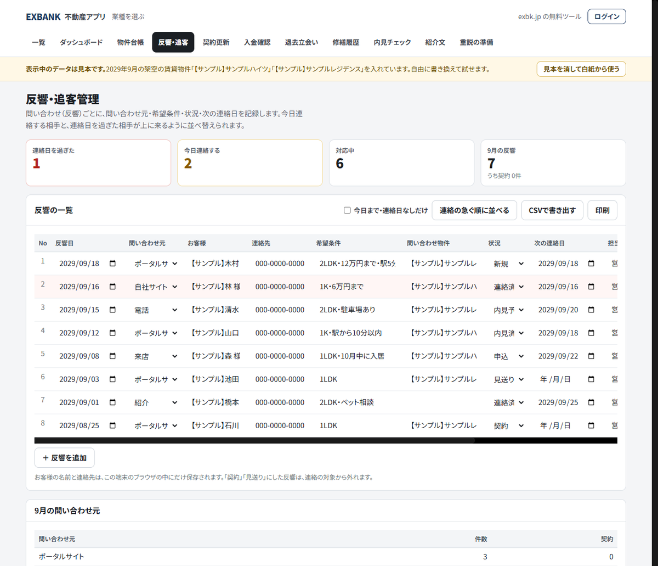This screenshot has height=566, width=658.
Task: Click 印刷 button
Action: 602,210
